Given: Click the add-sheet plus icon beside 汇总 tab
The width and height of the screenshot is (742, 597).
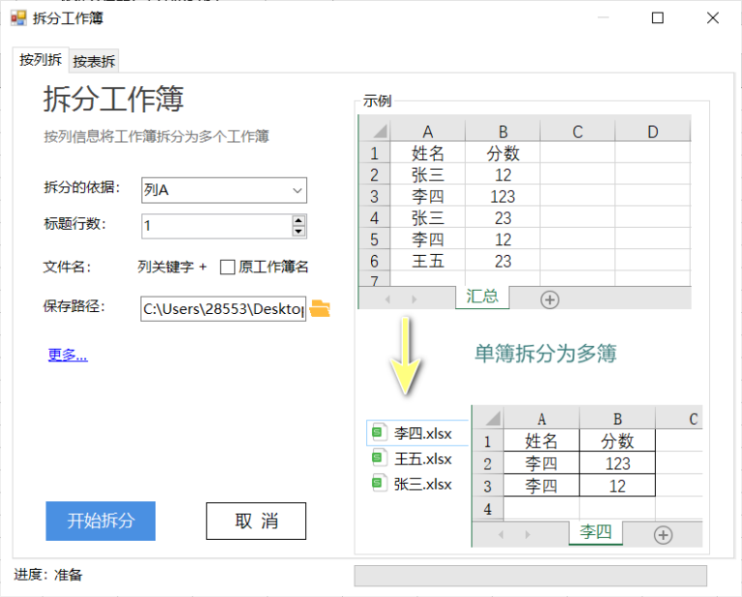Looking at the screenshot, I should [x=550, y=299].
